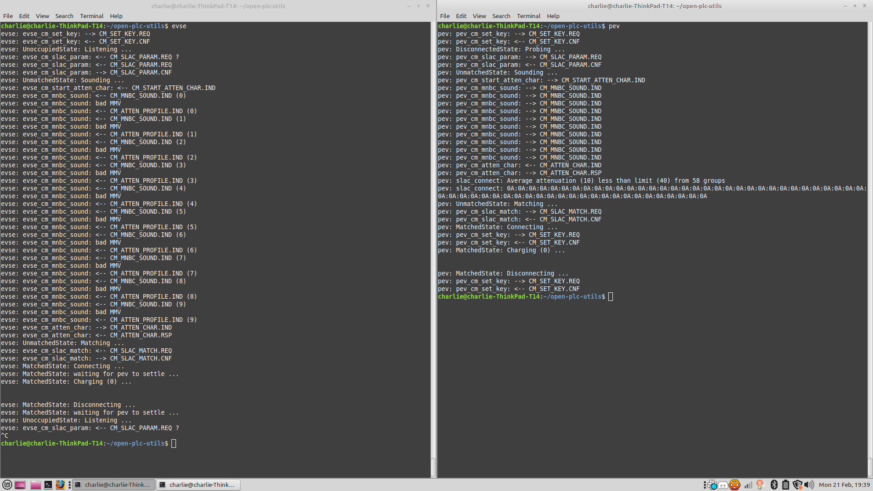Open the Linux Mint start menu
This screenshot has width=873, height=491.
(x=7, y=485)
